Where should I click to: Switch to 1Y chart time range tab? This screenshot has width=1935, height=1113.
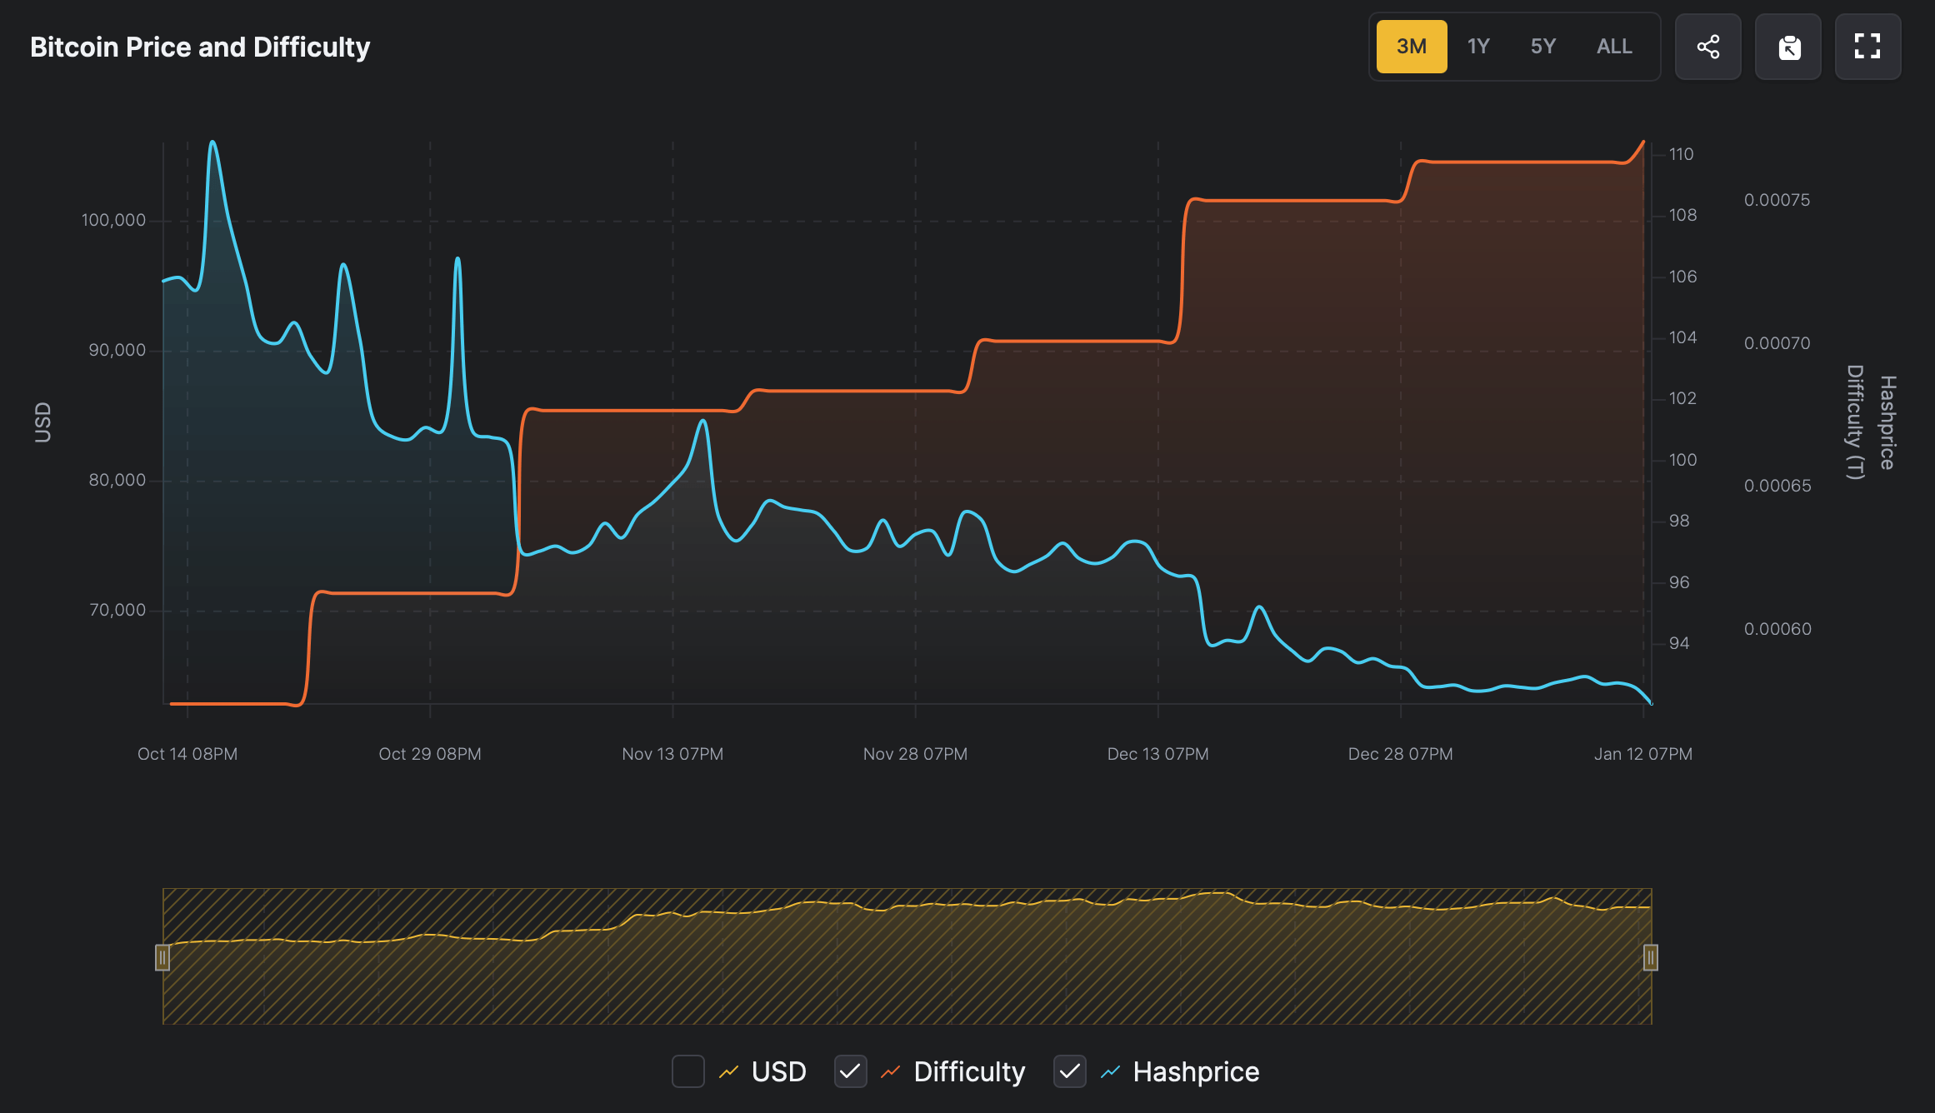pos(1479,47)
